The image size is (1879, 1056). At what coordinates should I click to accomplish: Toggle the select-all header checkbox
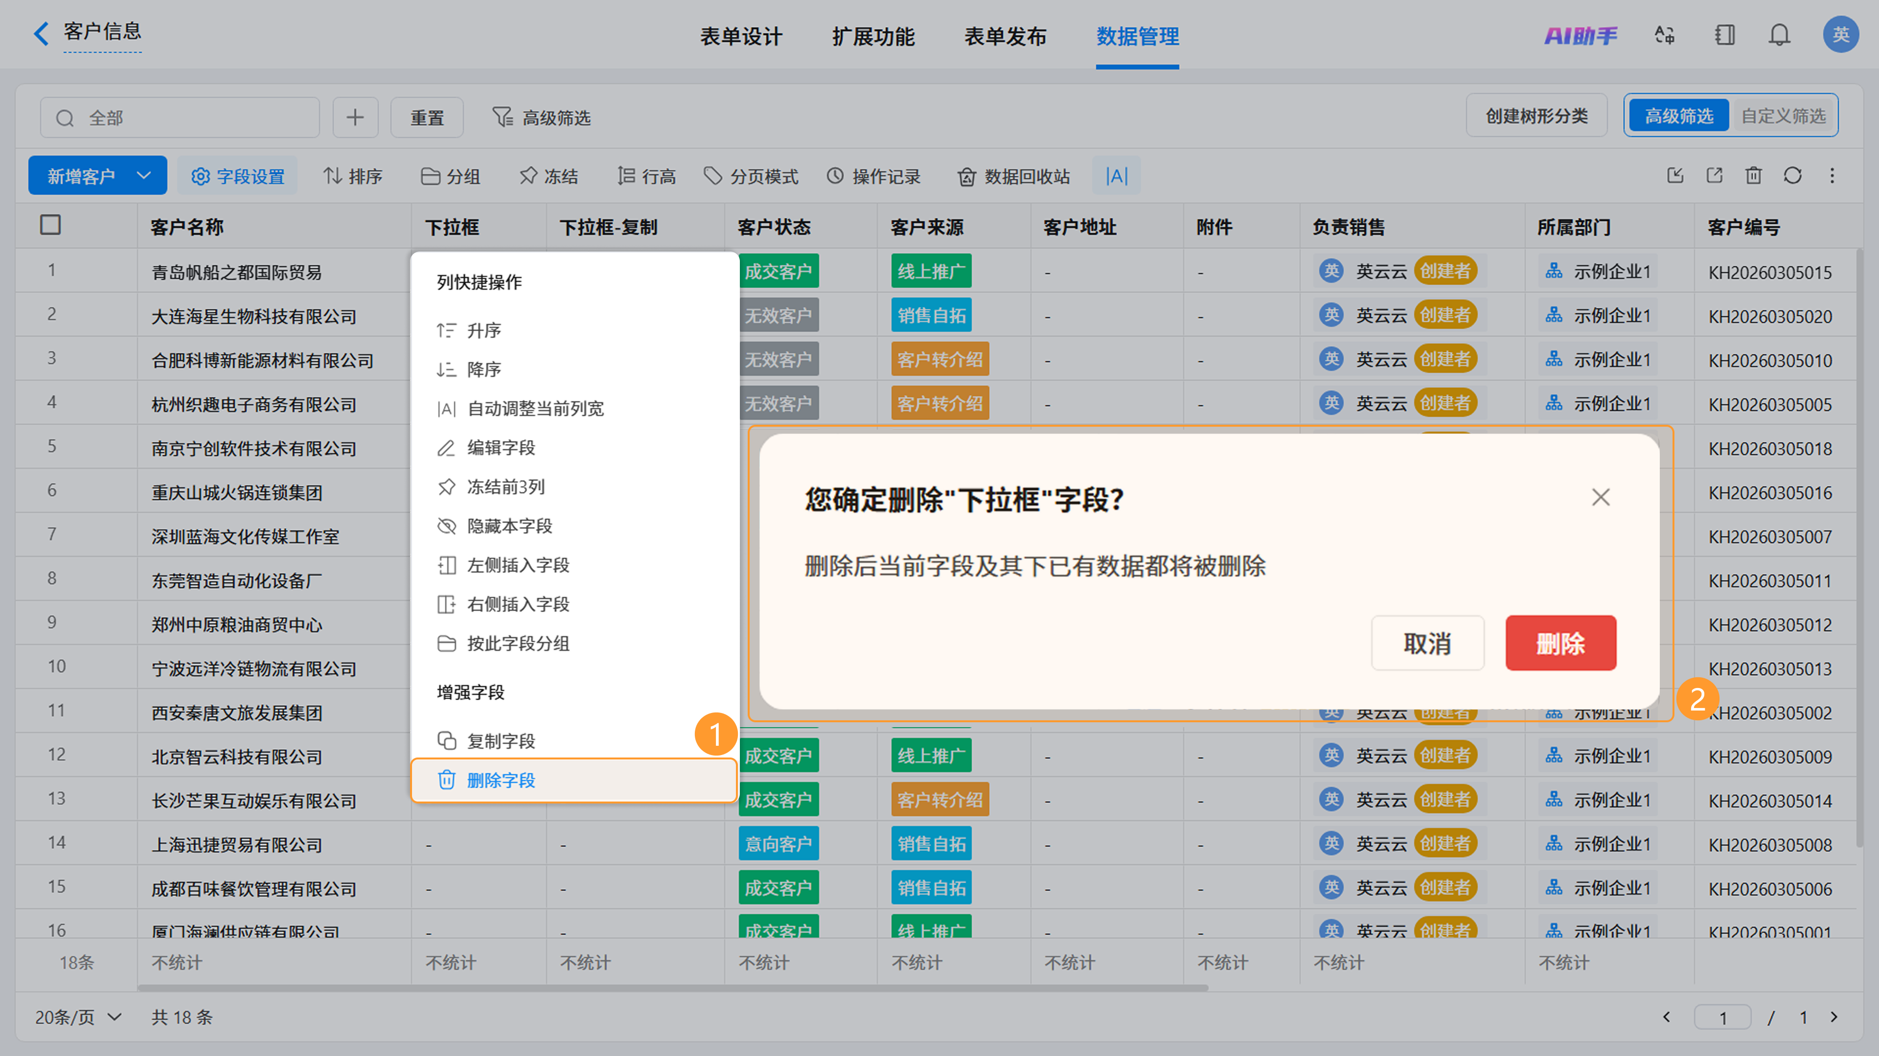[50, 225]
